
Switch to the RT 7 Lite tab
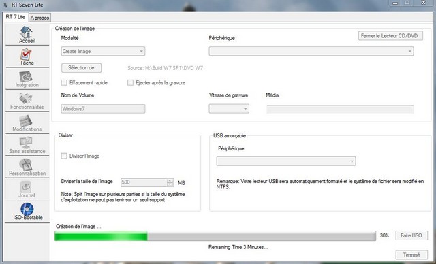click(16, 17)
